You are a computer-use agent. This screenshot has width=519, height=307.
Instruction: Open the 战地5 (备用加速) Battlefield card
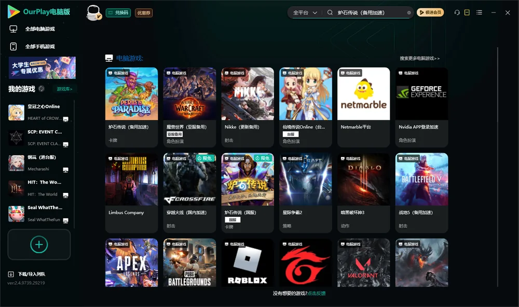tap(421, 193)
